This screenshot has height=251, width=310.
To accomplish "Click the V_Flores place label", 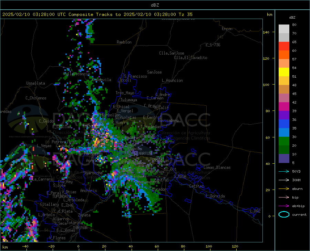I will (x=57, y=238).
